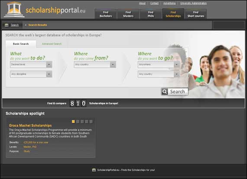Click the Graca Machel description text
The width and height of the screenshot is (247, 179).
(x=50, y=133)
